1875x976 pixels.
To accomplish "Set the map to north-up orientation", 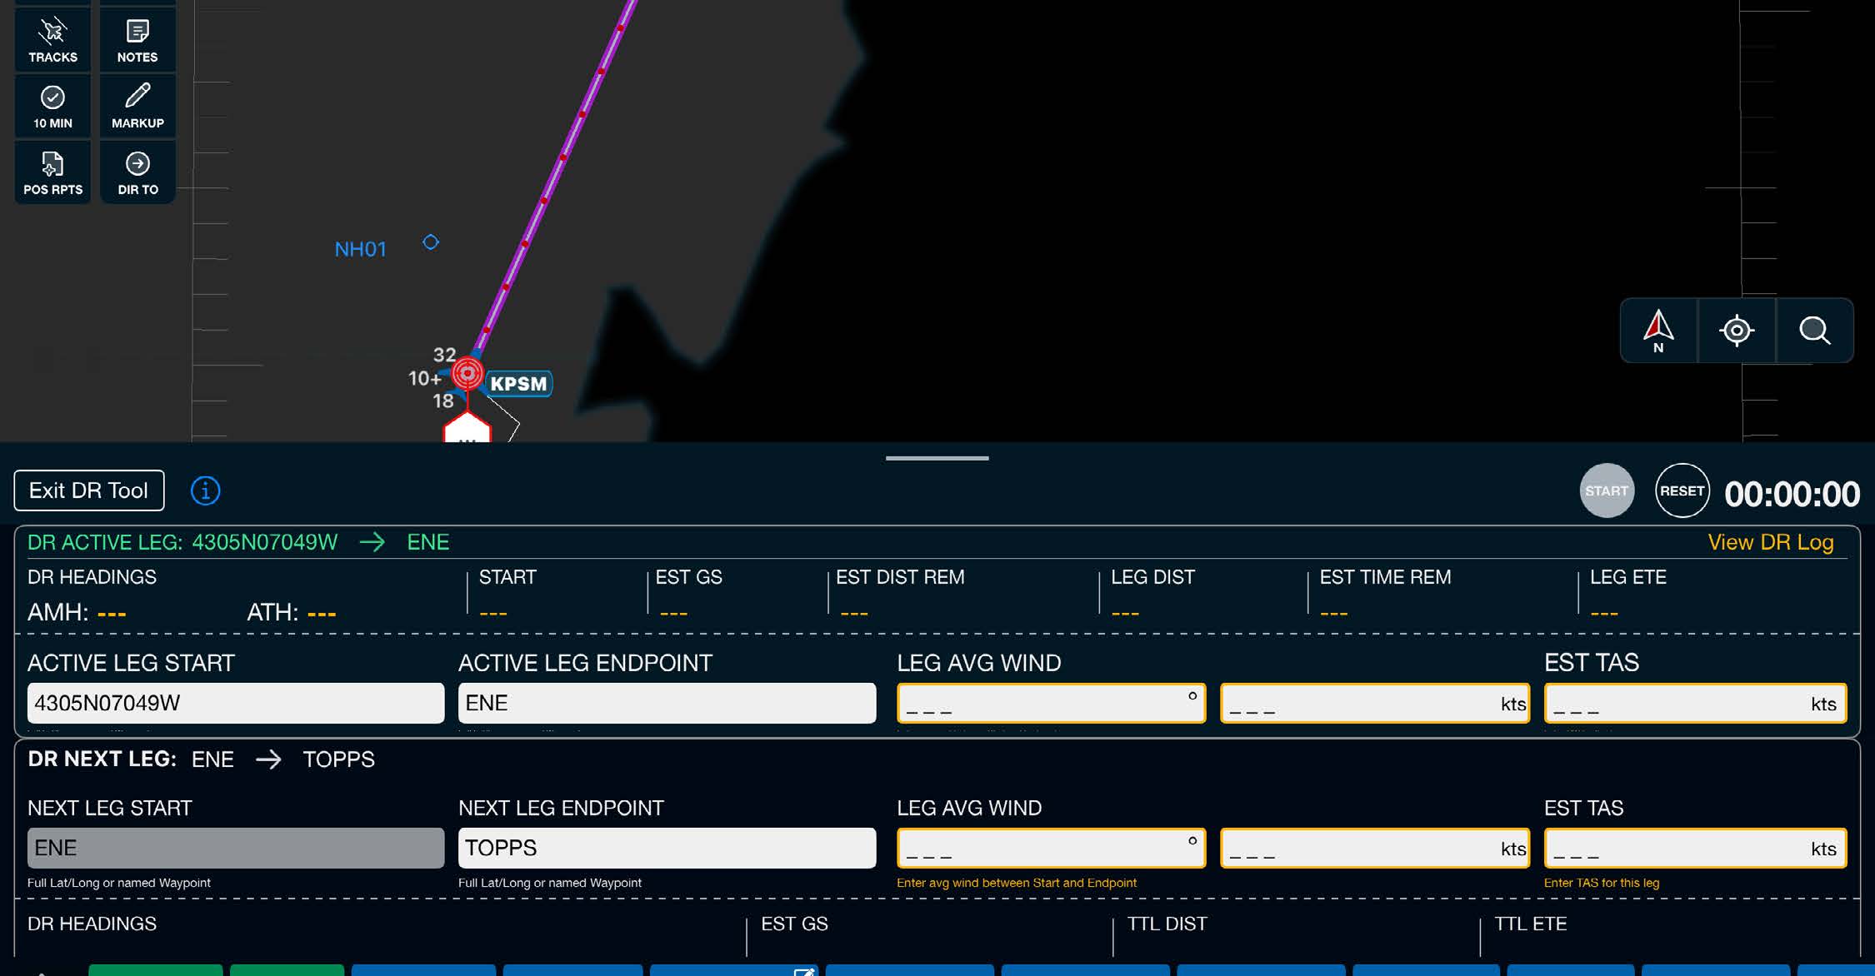I will 1658,331.
